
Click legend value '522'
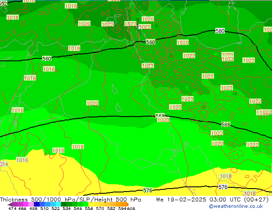(x=55, y=208)
